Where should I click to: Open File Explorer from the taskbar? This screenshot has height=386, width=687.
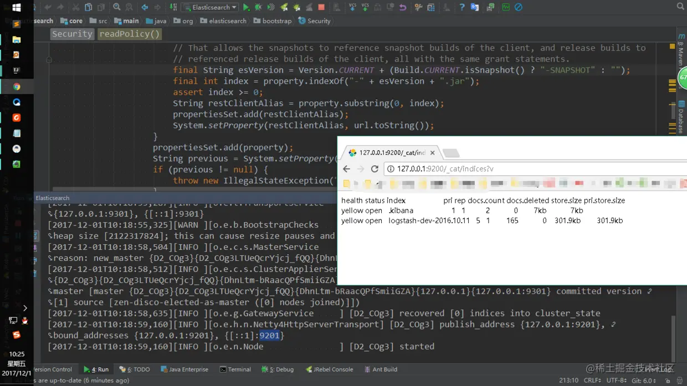pos(17,40)
